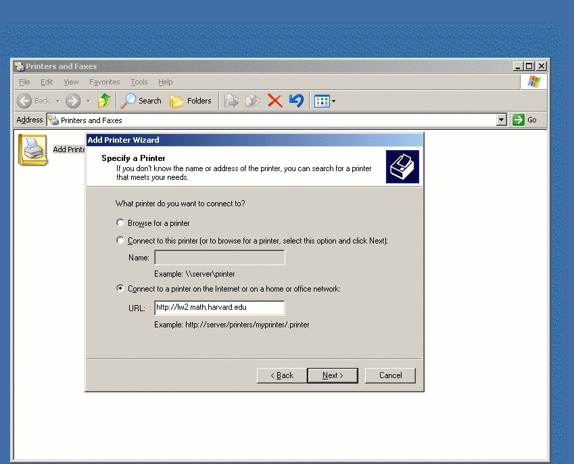This screenshot has height=464, width=574.
Task: Open the Add Printer icon
Action: pyautogui.click(x=32, y=149)
